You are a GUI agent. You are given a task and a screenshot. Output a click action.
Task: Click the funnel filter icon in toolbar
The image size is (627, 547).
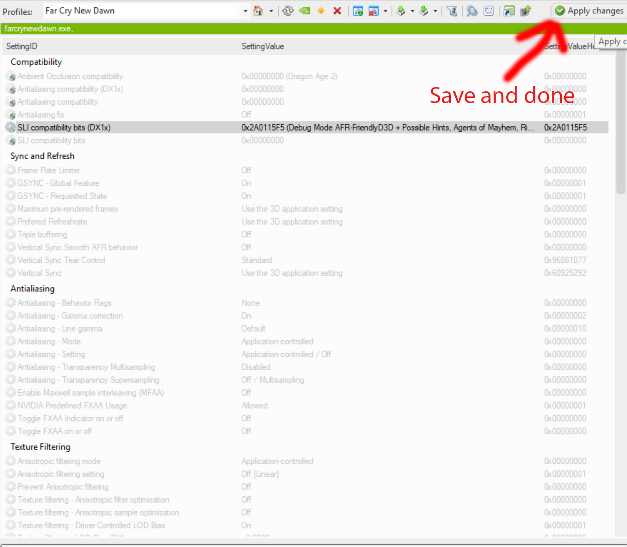[x=452, y=10]
